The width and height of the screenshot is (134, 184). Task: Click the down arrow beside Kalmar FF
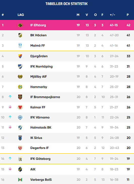[x=10, y=107]
